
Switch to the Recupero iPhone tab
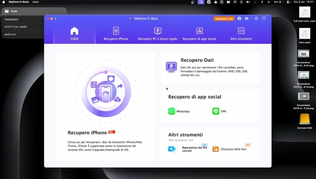pos(116,34)
